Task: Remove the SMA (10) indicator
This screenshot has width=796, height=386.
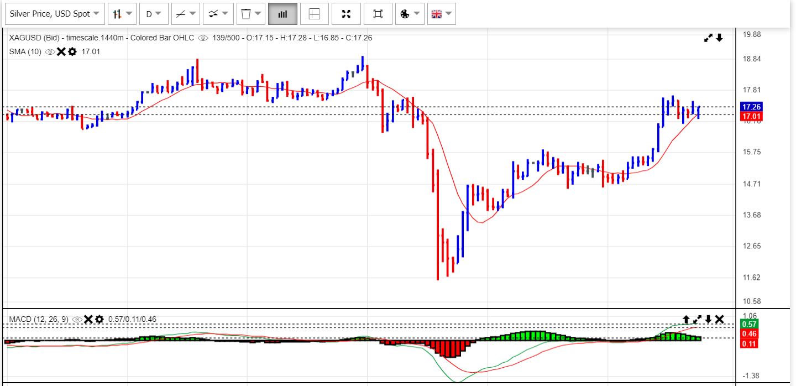Action: (61, 51)
